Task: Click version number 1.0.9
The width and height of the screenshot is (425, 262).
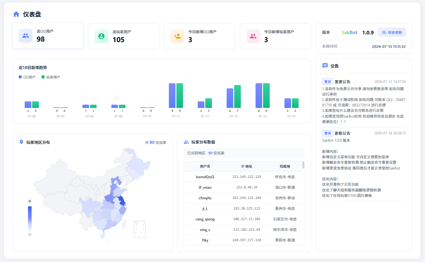Action: (368, 33)
